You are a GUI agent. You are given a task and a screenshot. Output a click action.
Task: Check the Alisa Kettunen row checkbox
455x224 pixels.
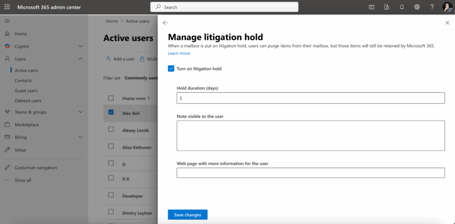111,146
